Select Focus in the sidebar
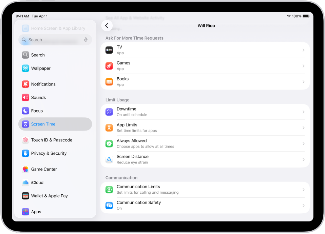The height and width of the screenshot is (234, 325). [55, 111]
